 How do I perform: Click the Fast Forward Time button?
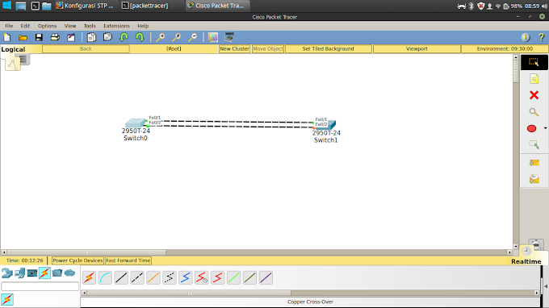point(128,260)
